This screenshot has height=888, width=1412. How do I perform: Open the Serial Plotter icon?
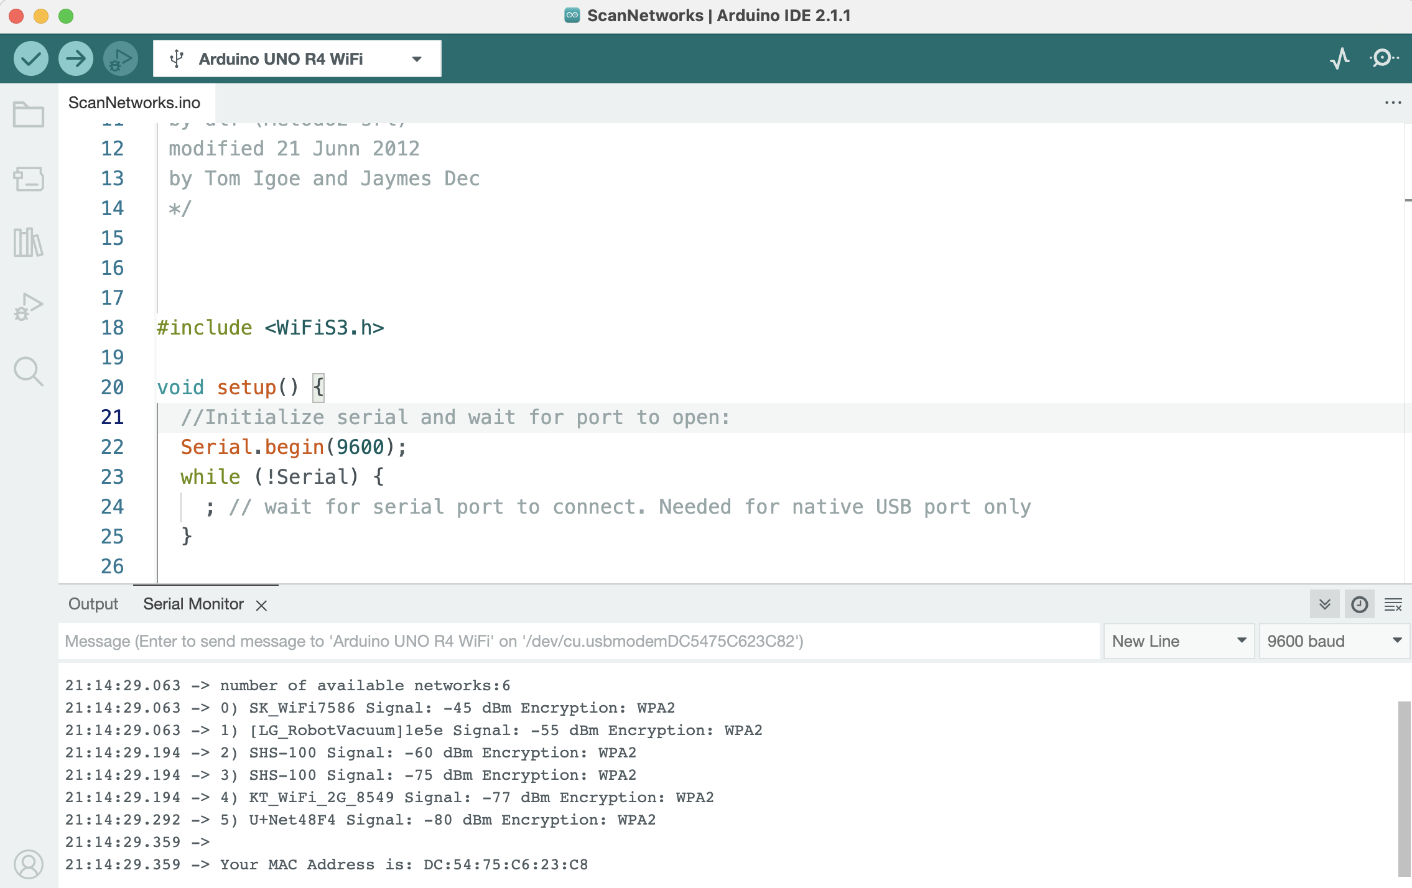coord(1340,59)
